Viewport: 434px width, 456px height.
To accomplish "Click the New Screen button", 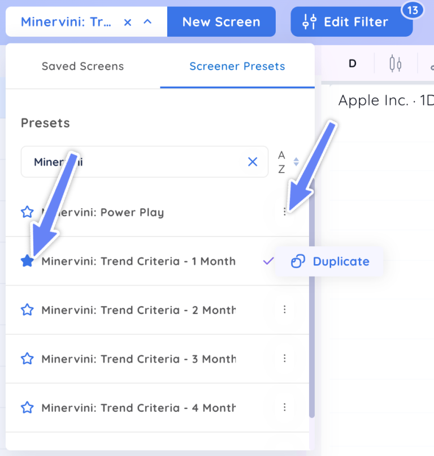I will (221, 22).
